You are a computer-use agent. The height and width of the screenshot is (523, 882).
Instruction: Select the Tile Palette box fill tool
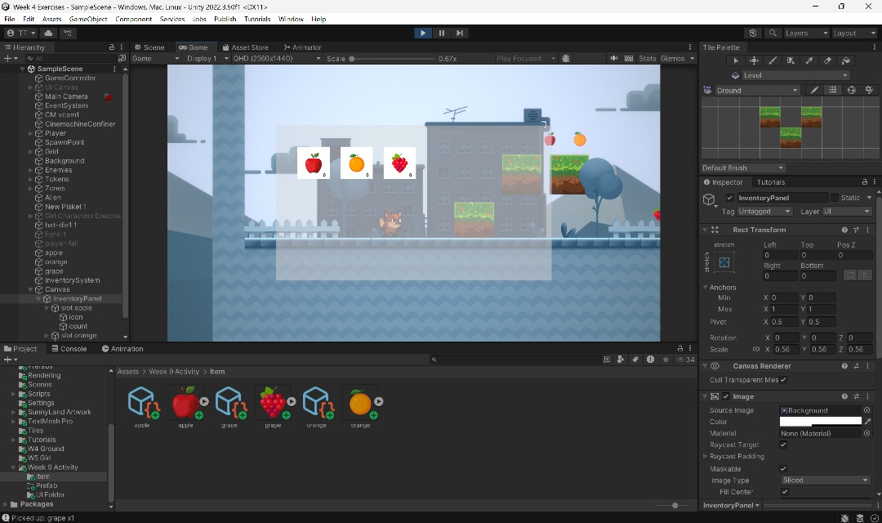[791, 60]
